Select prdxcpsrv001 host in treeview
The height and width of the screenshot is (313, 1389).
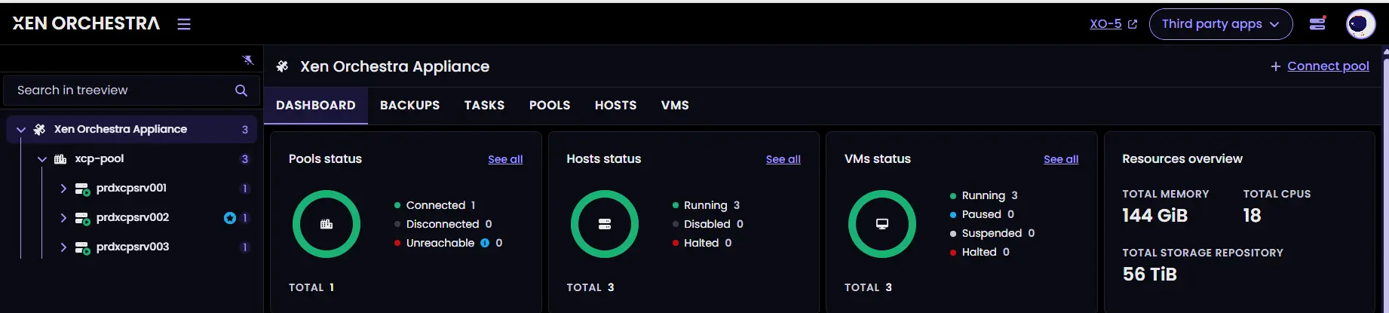[x=131, y=188]
